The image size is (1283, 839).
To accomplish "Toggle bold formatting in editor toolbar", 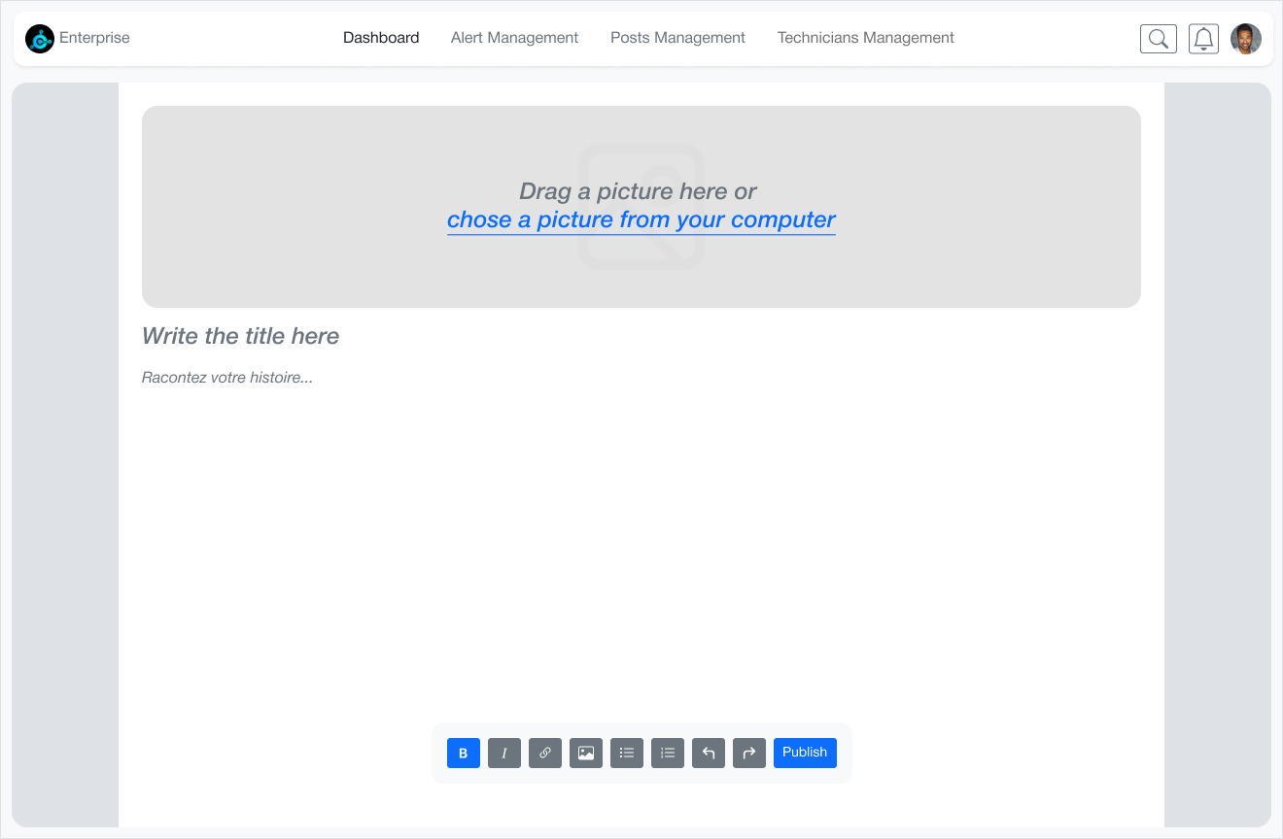I will pos(464,753).
